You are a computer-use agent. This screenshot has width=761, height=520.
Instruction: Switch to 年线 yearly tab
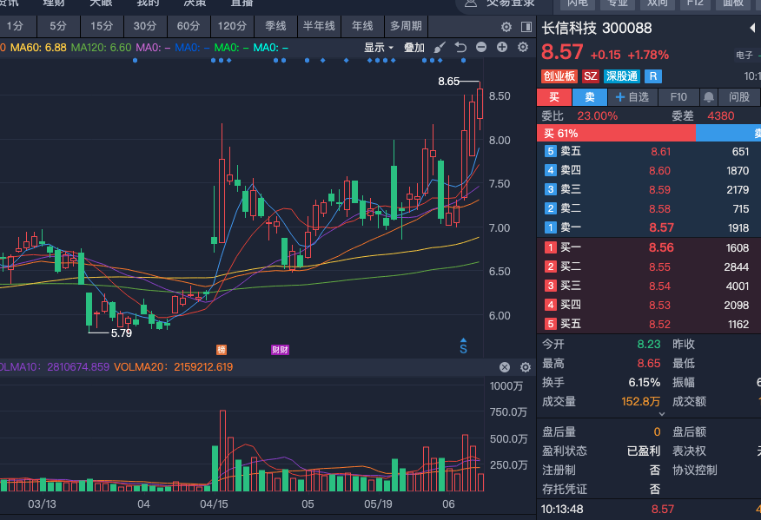[362, 26]
